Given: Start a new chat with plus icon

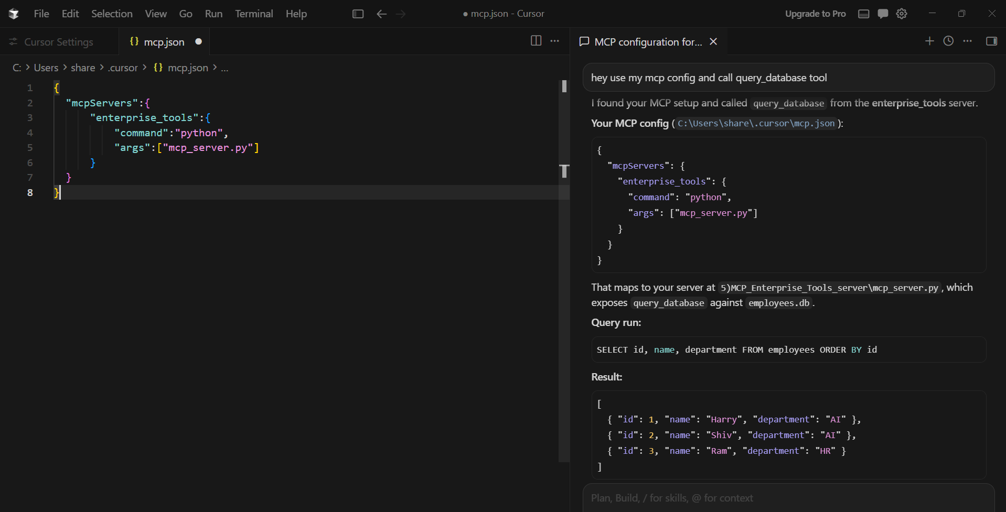Looking at the screenshot, I should 929,41.
